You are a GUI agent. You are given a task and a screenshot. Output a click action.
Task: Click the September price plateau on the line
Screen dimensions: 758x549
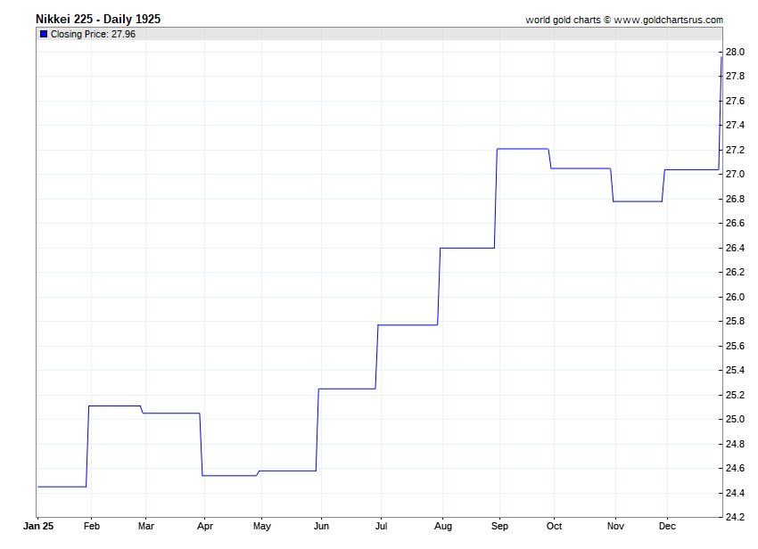pyautogui.click(x=523, y=149)
